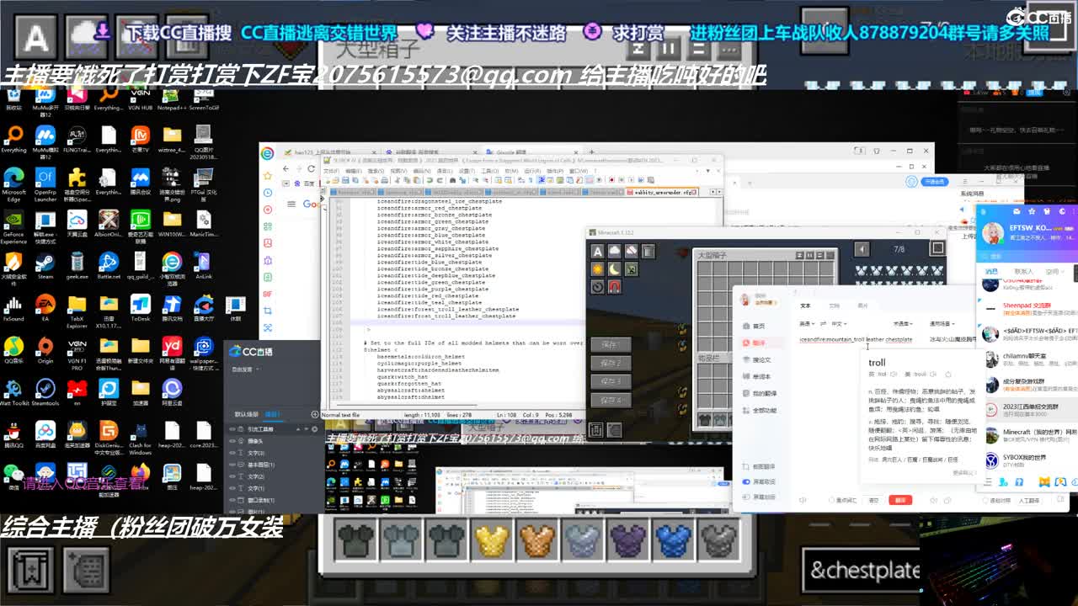Image resolution: width=1078 pixels, height=606 pixels.
Task: Toggle visibility of 引流工具箱 layer
Action: point(233,429)
